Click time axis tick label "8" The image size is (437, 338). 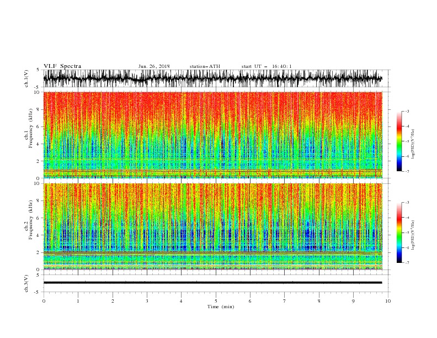(319, 301)
